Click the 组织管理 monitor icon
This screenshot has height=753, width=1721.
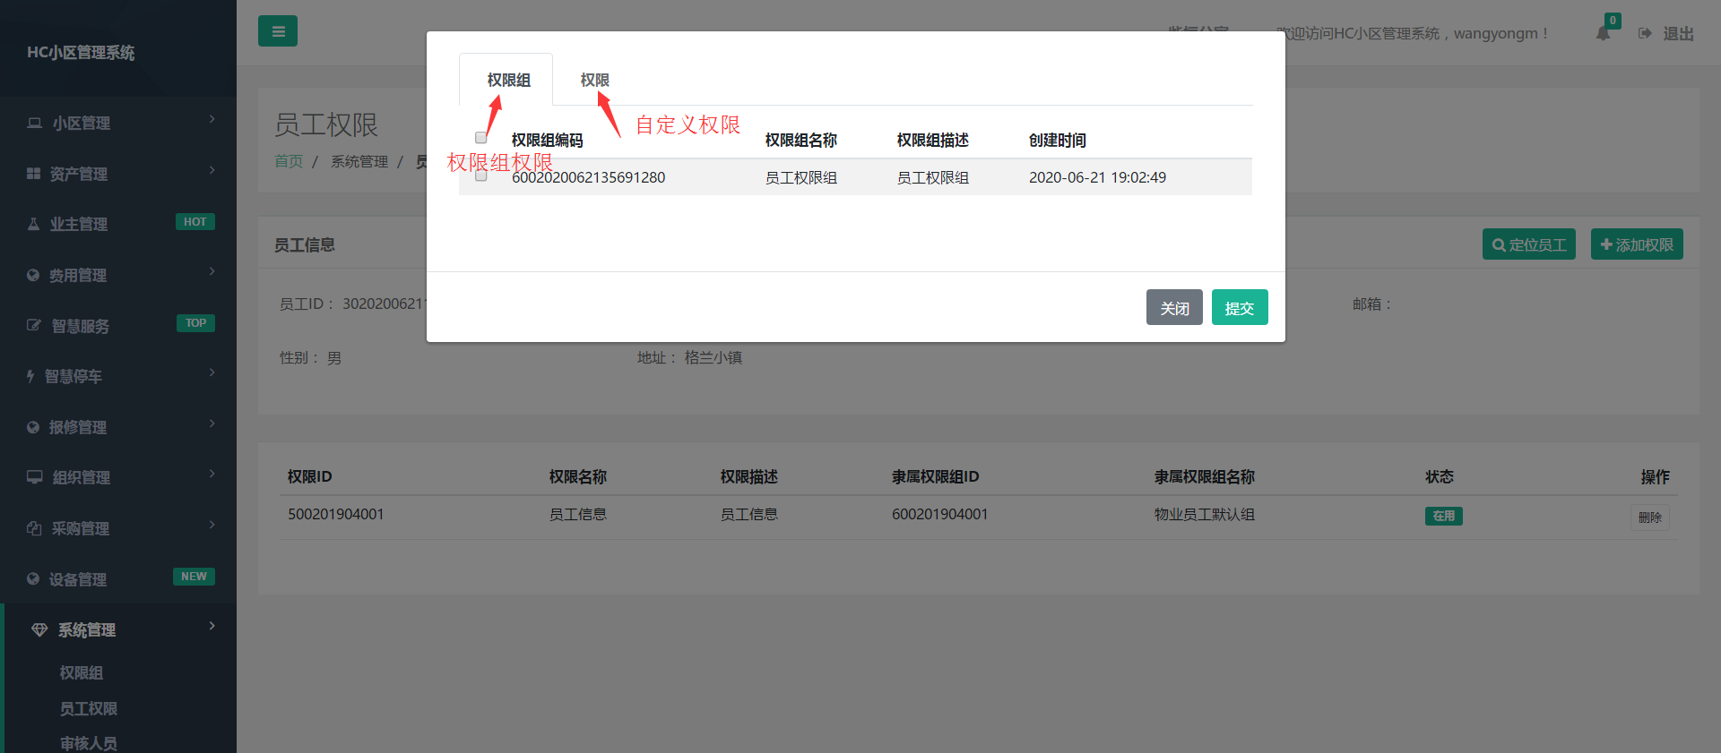(x=34, y=477)
